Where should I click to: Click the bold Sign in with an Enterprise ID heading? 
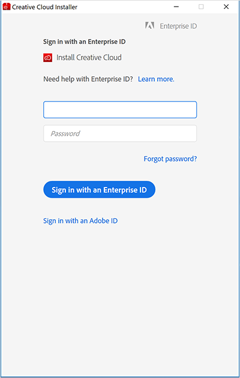[x=84, y=41]
